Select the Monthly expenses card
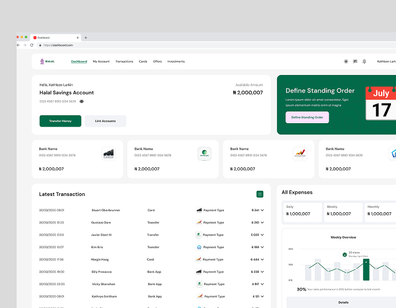 380,212
